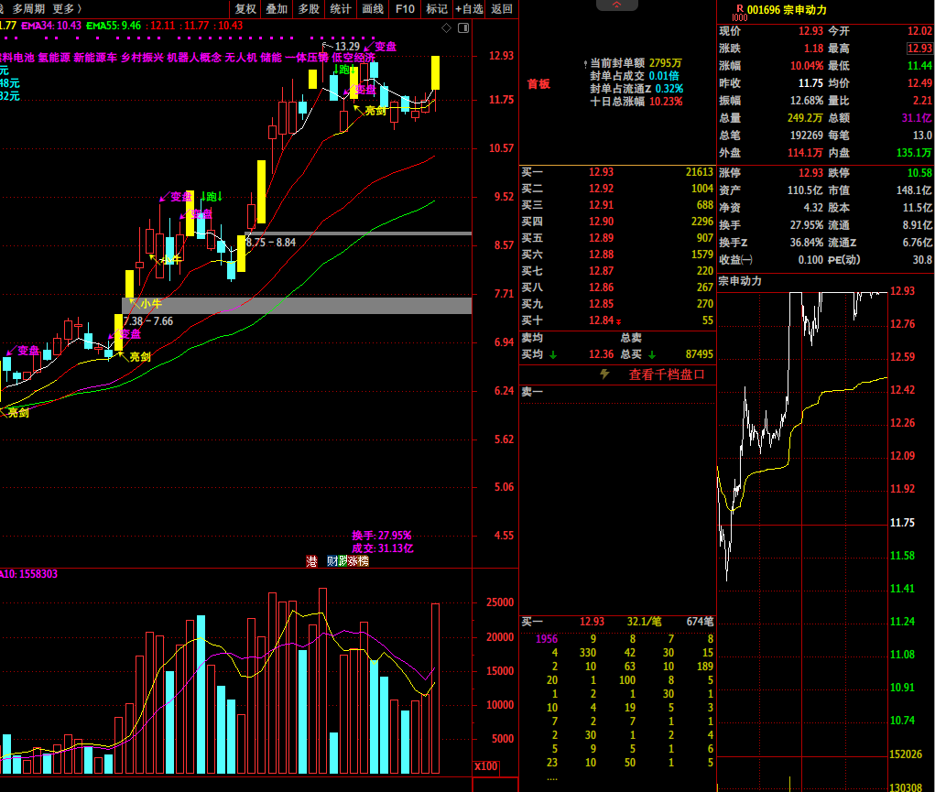The height and width of the screenshot is (792, 935).
Task: Click the 涨停 12.93 value
Action: pos(810,173)
